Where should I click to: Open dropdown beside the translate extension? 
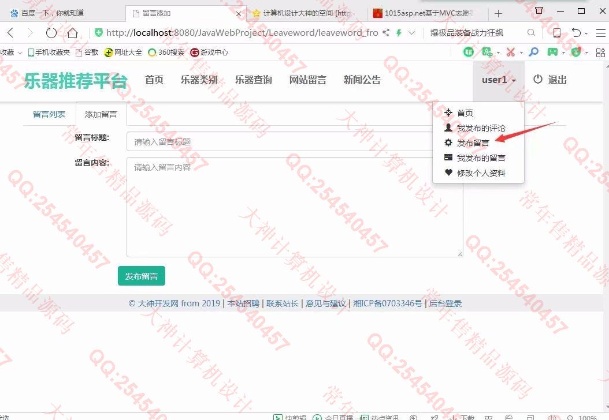tap(498, 52)
